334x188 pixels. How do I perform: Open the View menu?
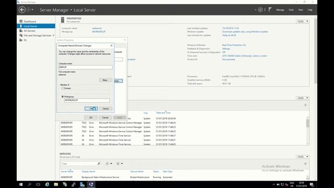click(x=301, y=10)
